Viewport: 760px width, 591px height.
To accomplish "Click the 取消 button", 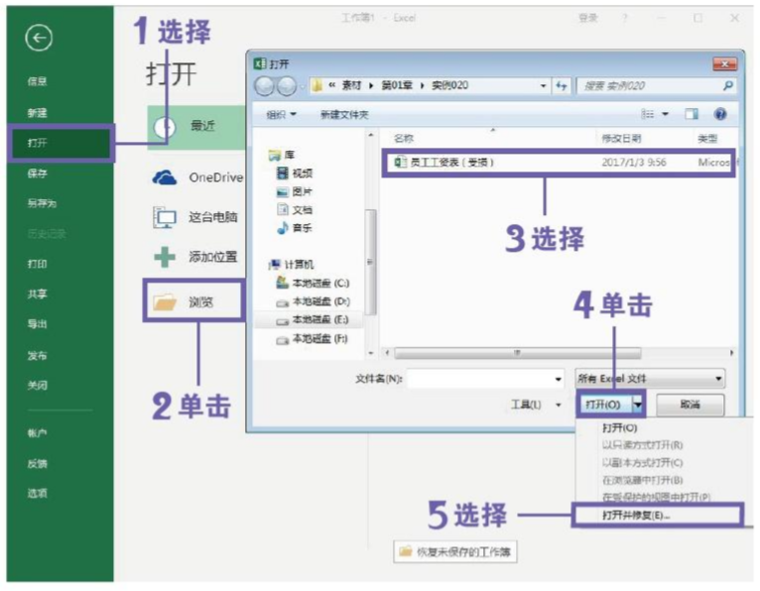I will (691, 405).
